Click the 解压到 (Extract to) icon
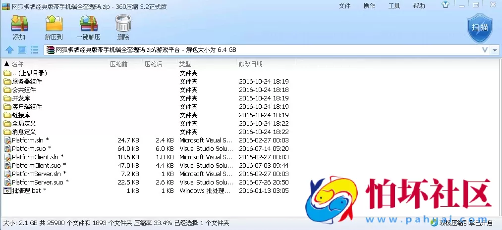502x230 pixels. [x=54, y=28]
